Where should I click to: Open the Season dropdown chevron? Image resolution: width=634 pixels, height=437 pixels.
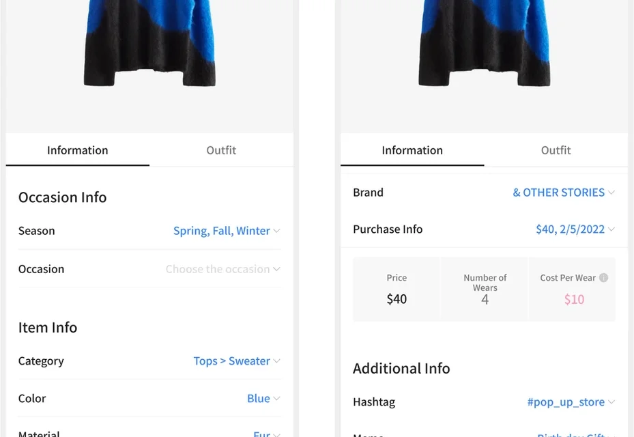[x=276, y=231]
